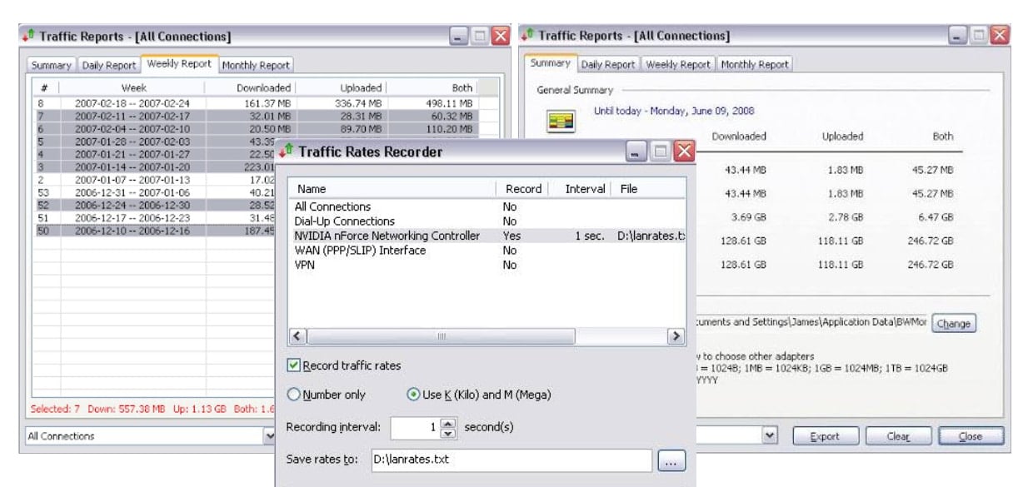Select week 2006-12-10 -- 2006-12-16 row
The image size is (1033, 487).
[x=154, y=231]
